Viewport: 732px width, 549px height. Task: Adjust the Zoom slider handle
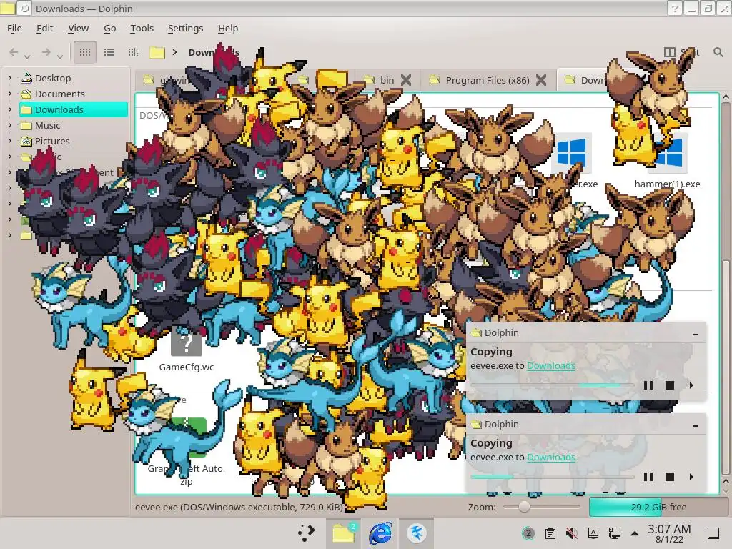(x=524, y=507)
